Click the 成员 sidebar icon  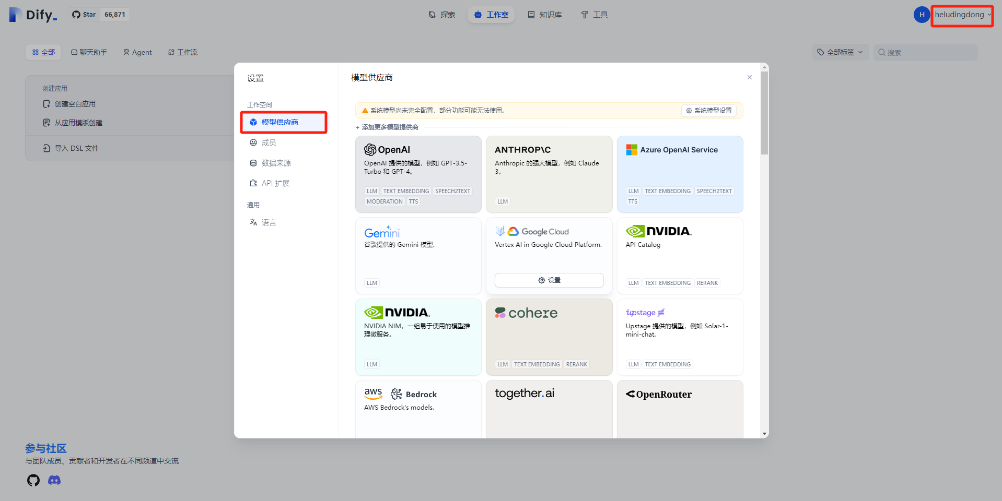(x=253, y=142)
